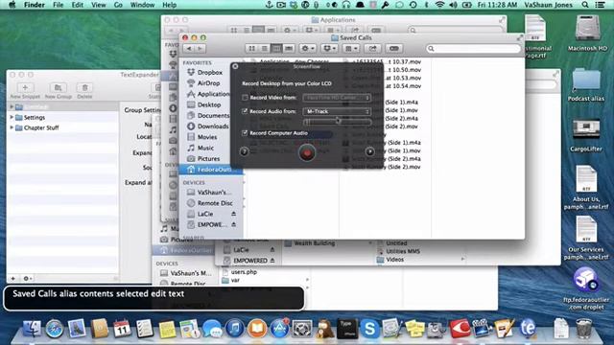Select CargoLifter icon on desktop
Viewport: 614px width, 345px height.
click(x=586, y=135)
